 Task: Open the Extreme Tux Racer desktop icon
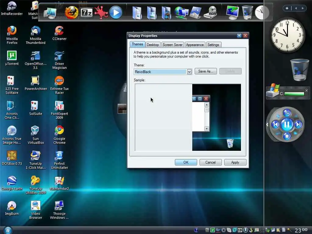tap(59, 85)
